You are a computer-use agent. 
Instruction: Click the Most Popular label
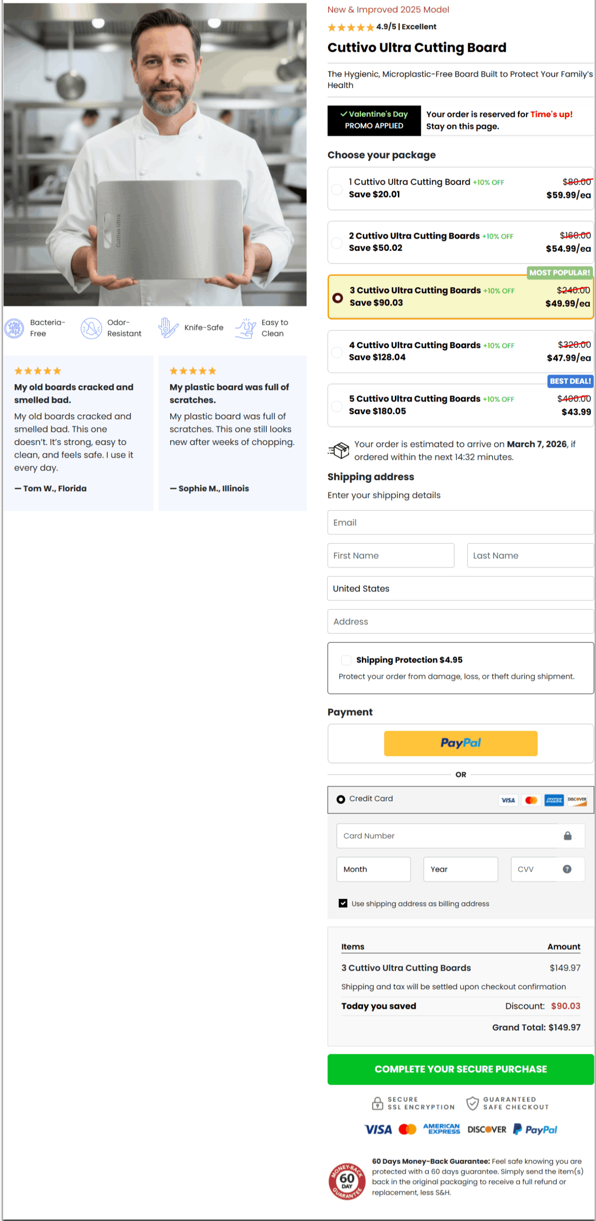560,272
